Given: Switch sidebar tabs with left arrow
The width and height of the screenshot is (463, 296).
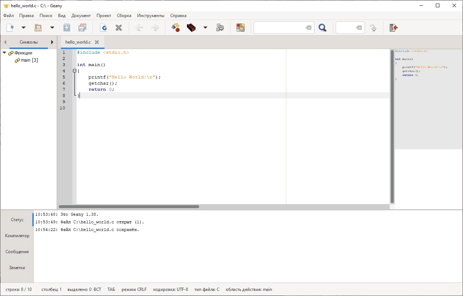Looking at the screenshot, I should click(x=5, y=42).
